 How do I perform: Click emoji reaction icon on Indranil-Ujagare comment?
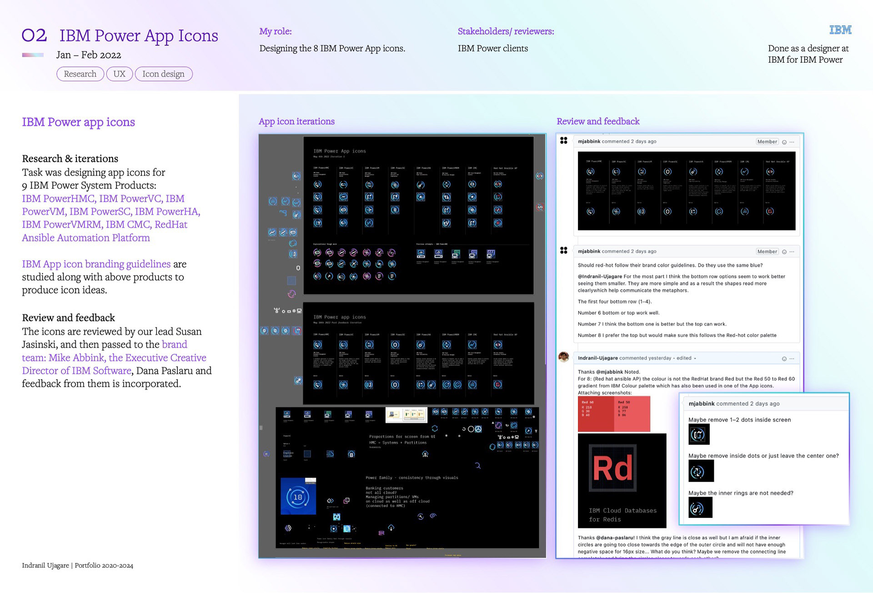pyautogui.click(x=784, y=359)
